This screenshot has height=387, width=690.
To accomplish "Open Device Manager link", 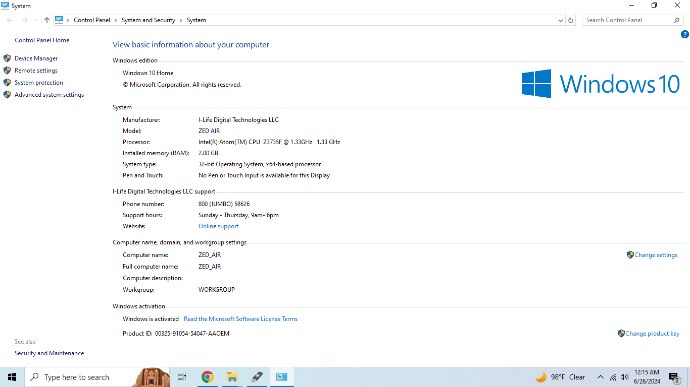I will click(36, 58).
